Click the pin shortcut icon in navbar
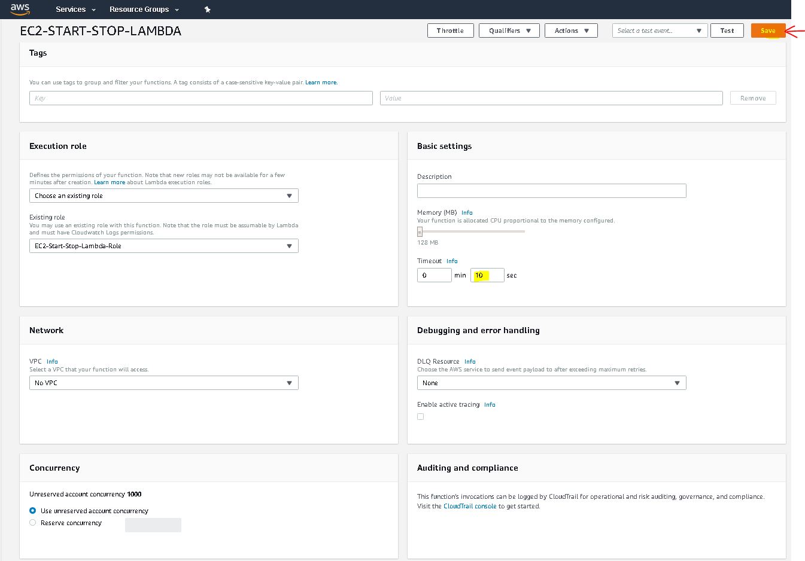Image resolution: width=805 pixels, height=561 pixels. pos(207,10)
